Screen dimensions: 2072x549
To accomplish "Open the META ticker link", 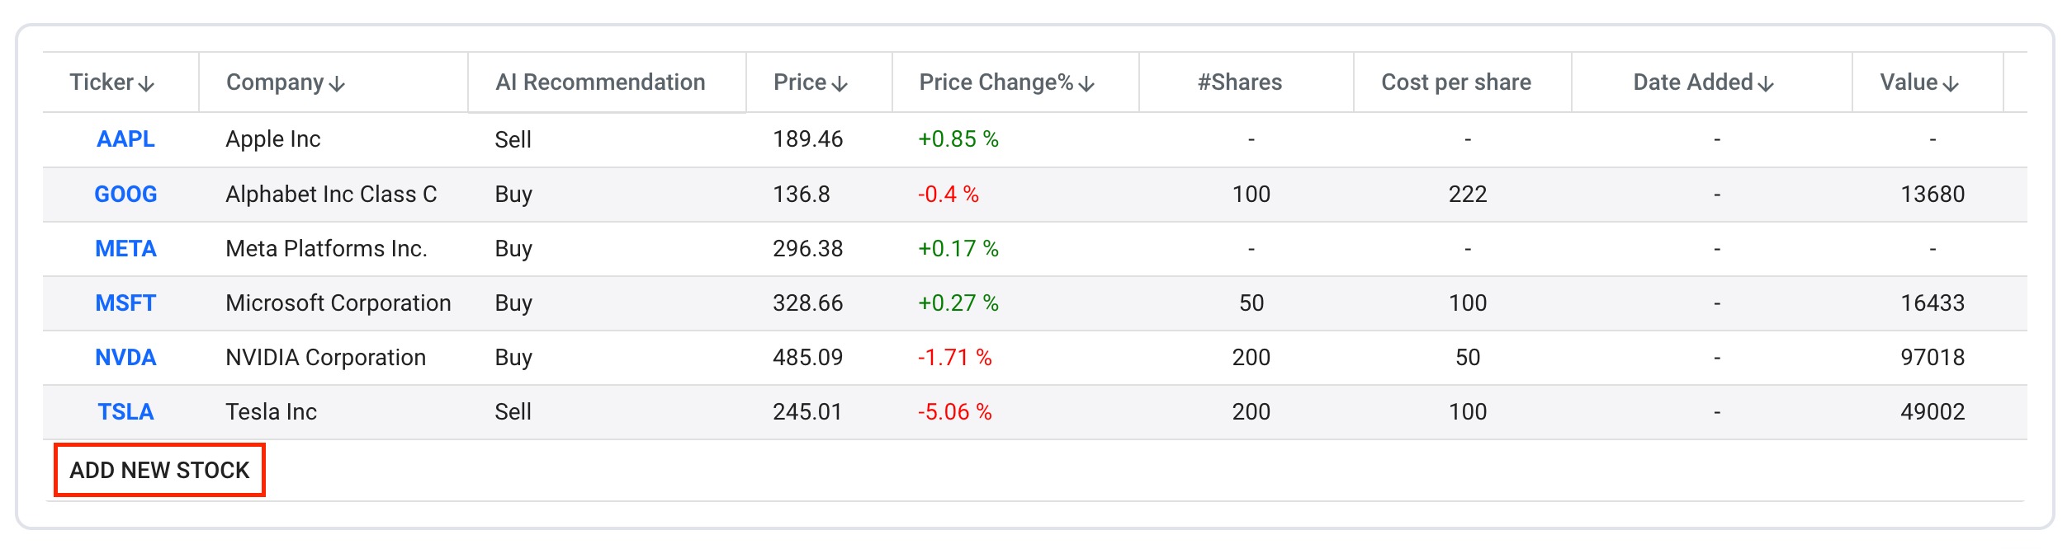I will (125, 248).
